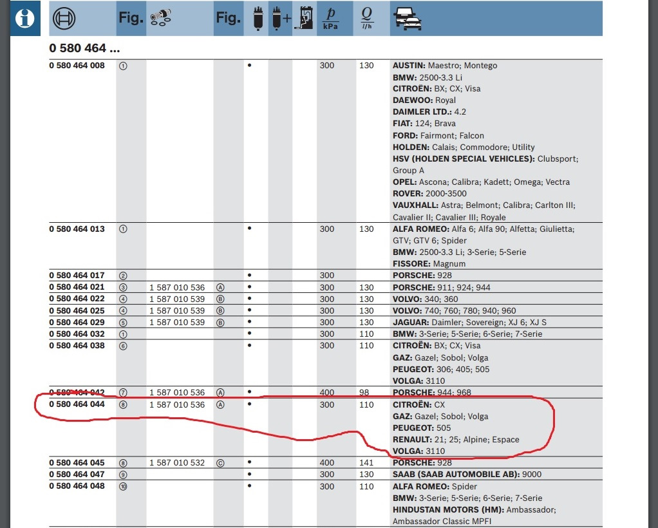The width and height of the screenshot is (658, 528).
Task: Select part number 0 580 464 013
Action: click(77, 229)
